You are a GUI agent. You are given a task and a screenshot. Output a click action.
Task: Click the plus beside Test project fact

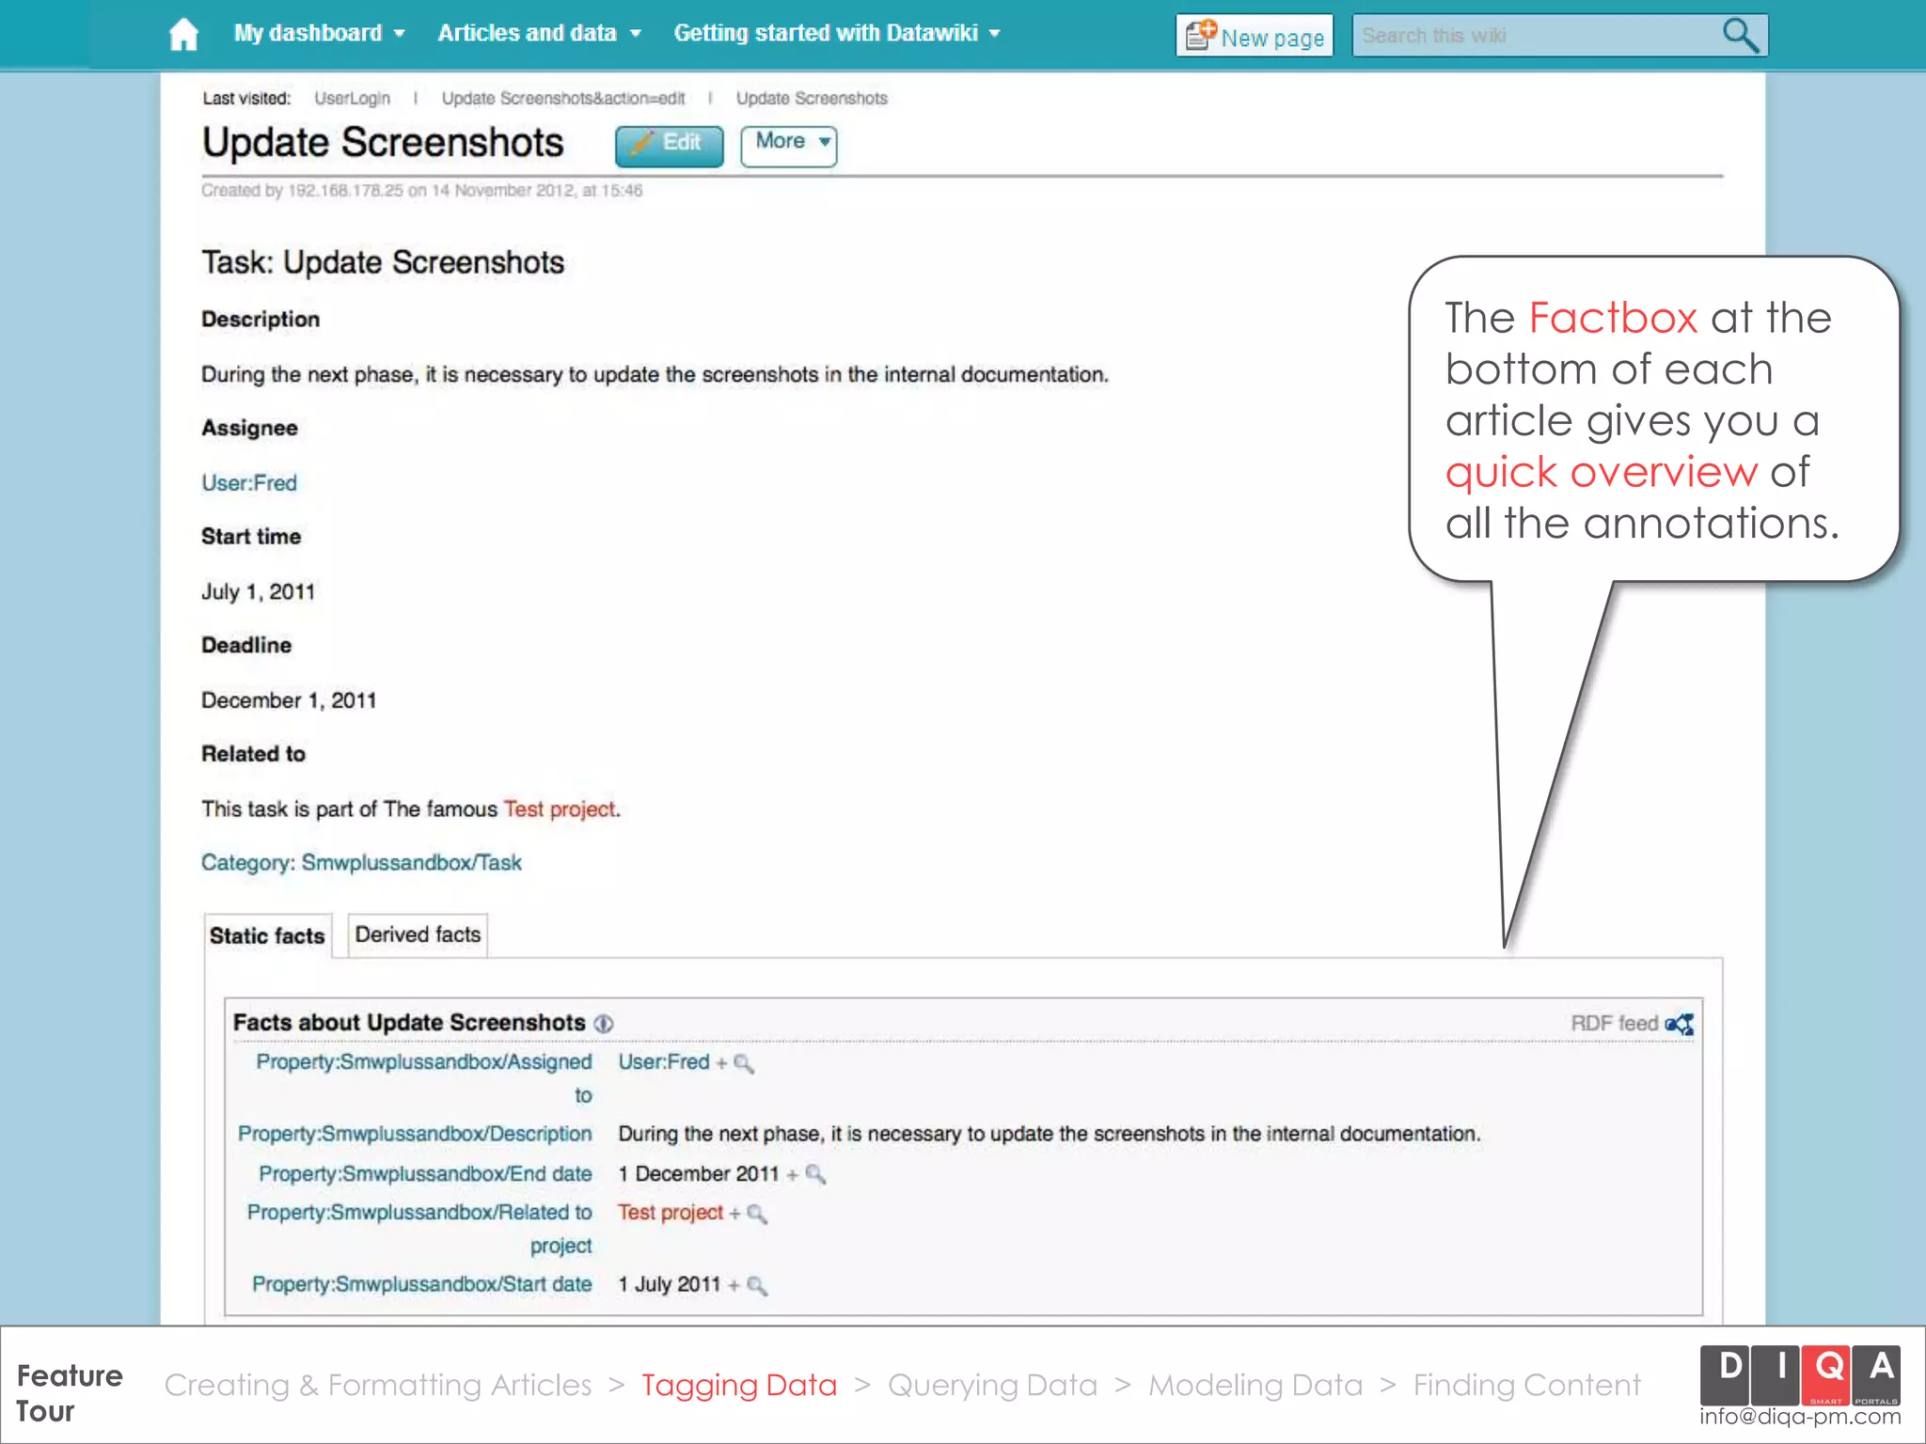[x=734, y=1214]
